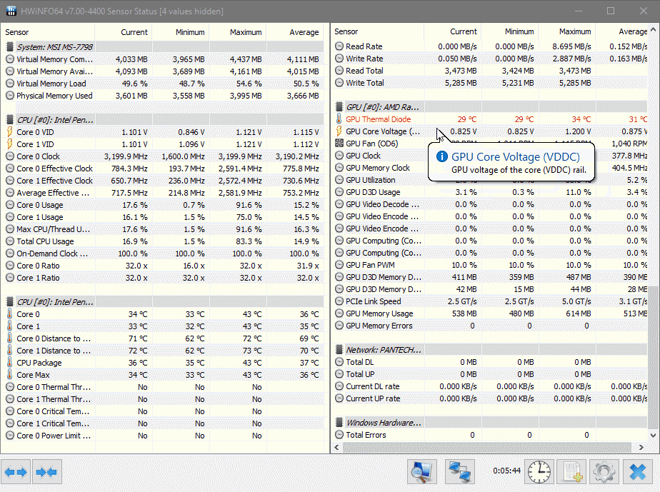This screenshot has height=492, width=660.
Task: Click the expand columns arrows button
Action: coord(16,472)
